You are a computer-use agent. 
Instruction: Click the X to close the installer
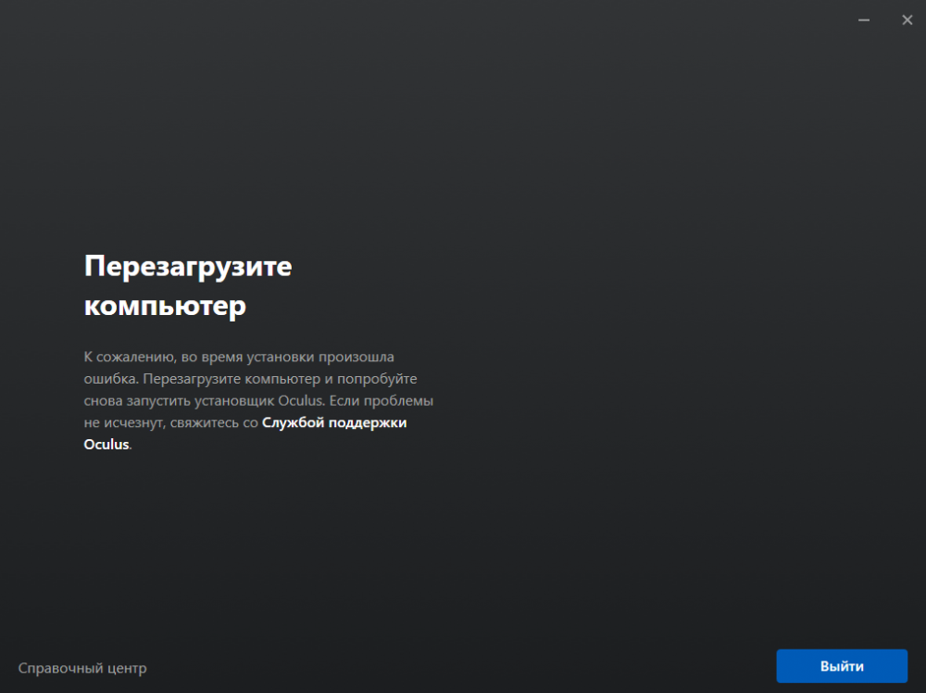(906, 19)
